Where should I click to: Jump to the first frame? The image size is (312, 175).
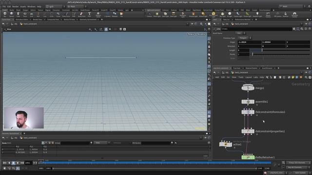point(4,163)
